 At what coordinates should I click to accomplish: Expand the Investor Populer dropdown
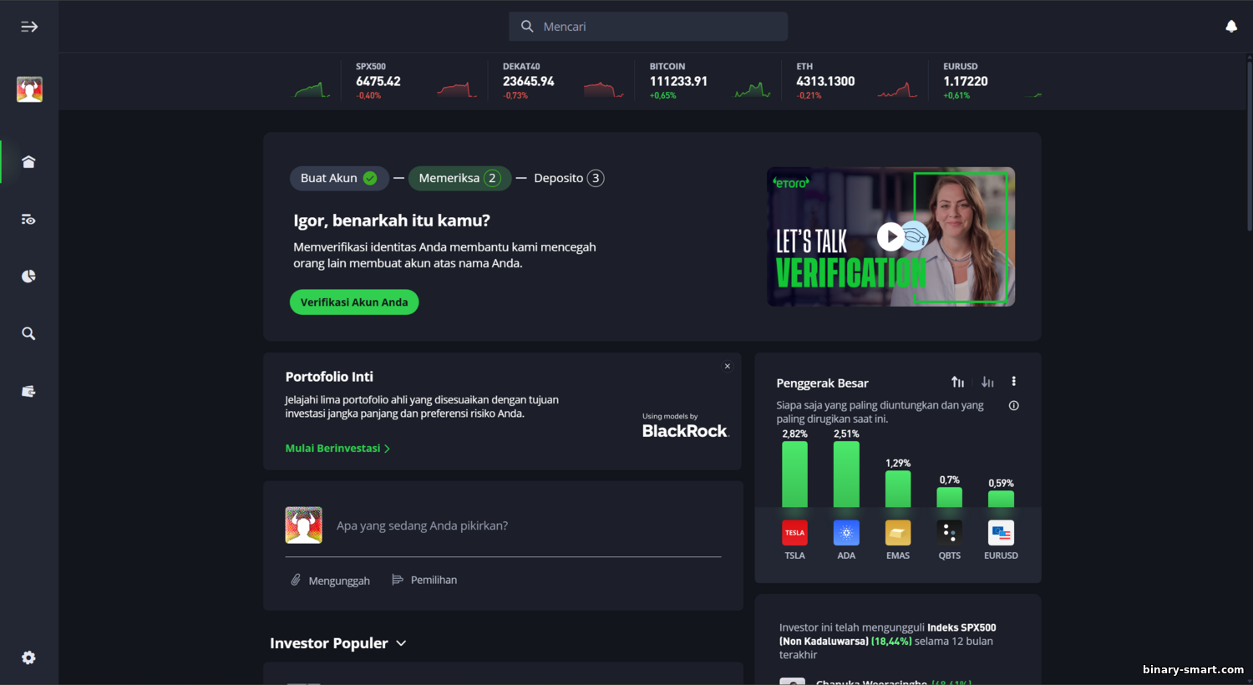tap(401, 643)
